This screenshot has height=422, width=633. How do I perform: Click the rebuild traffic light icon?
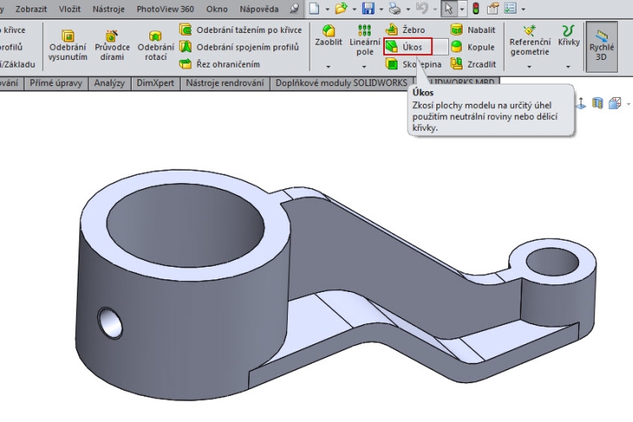pos(476,8)
